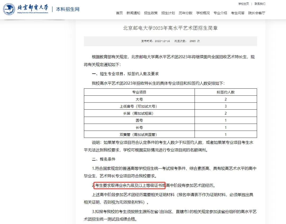
Task: Click the BUPT university logo emblem
Action: pos(9,9)
